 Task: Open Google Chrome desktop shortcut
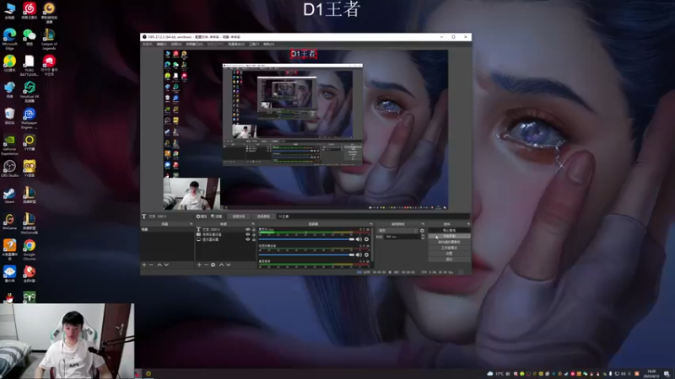point(30,250)
